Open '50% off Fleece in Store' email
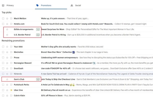Image resolution: width=153 pixels, height=98 pixels. 52,95
